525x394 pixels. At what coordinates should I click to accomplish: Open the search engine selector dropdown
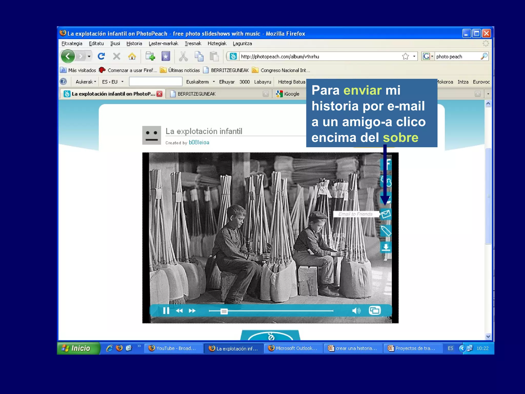pos(428,56)
